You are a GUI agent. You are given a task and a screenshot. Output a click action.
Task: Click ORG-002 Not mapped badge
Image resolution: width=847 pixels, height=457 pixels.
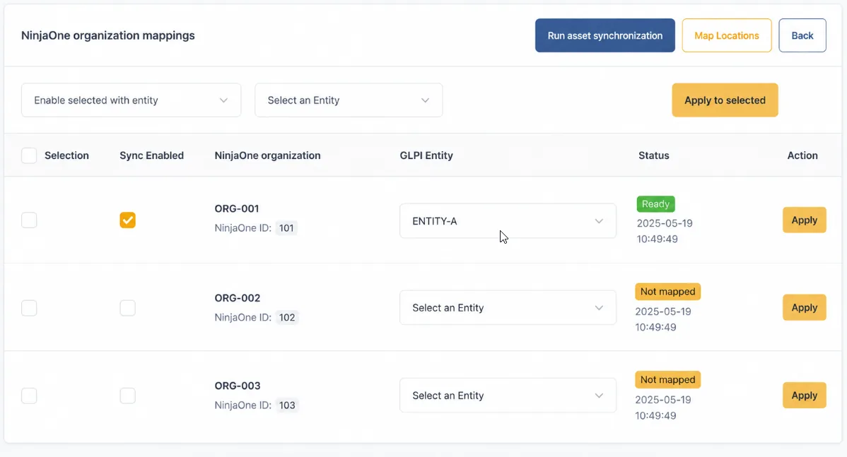pyautogui.click(x=667, y=291)
